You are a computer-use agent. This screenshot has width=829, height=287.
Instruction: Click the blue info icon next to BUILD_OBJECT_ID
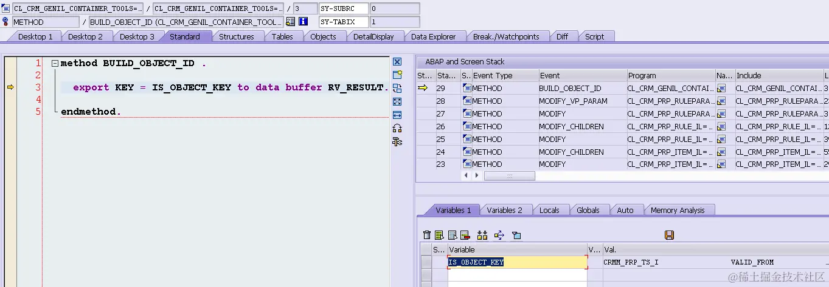(303, 22)
